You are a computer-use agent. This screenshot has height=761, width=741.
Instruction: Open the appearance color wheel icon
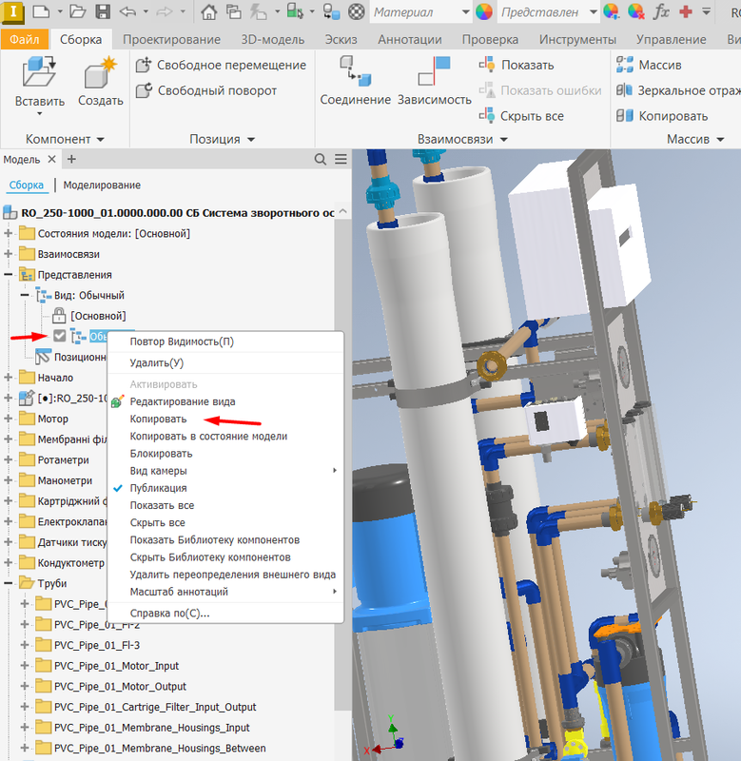click(484, 11)
